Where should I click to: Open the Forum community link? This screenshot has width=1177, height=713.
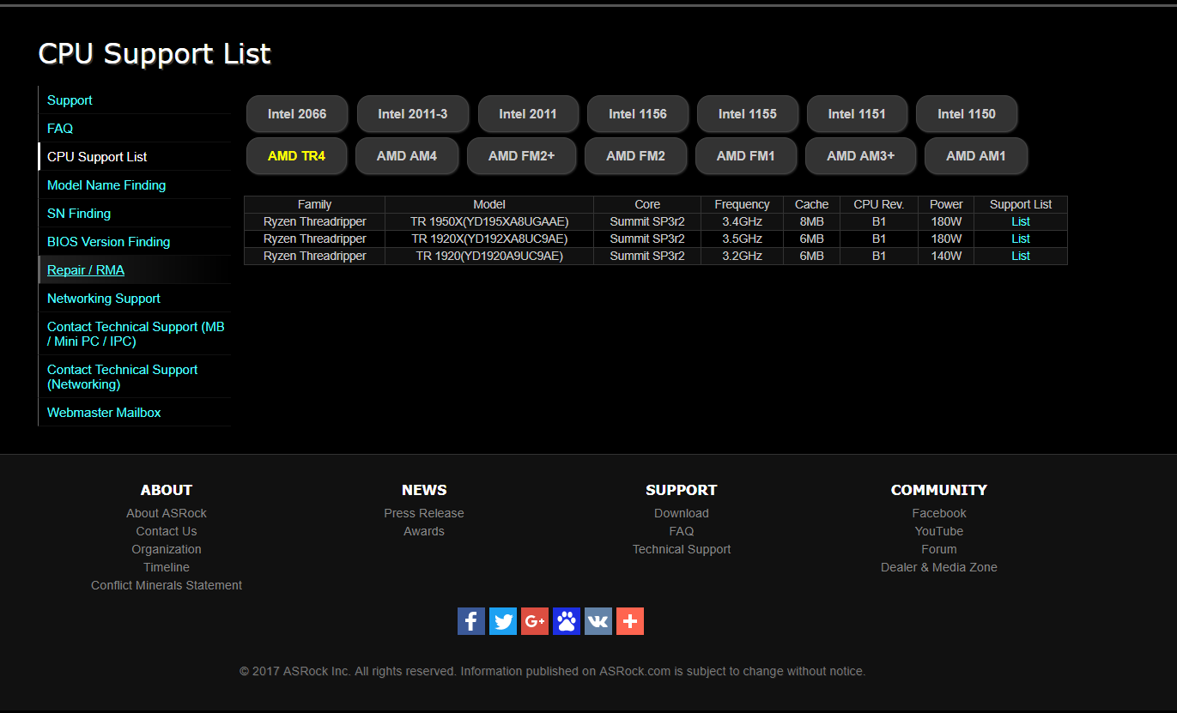pos(939,549)
